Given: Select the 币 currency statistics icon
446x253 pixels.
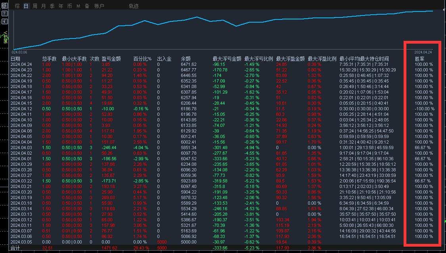Looking at the screenshot, I should click(x=69, y=6).
